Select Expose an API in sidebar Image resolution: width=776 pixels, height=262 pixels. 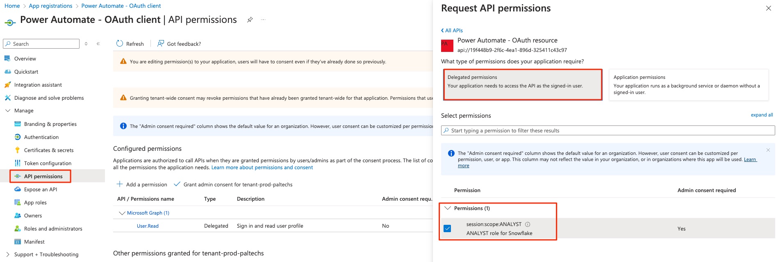coord(40,189)
